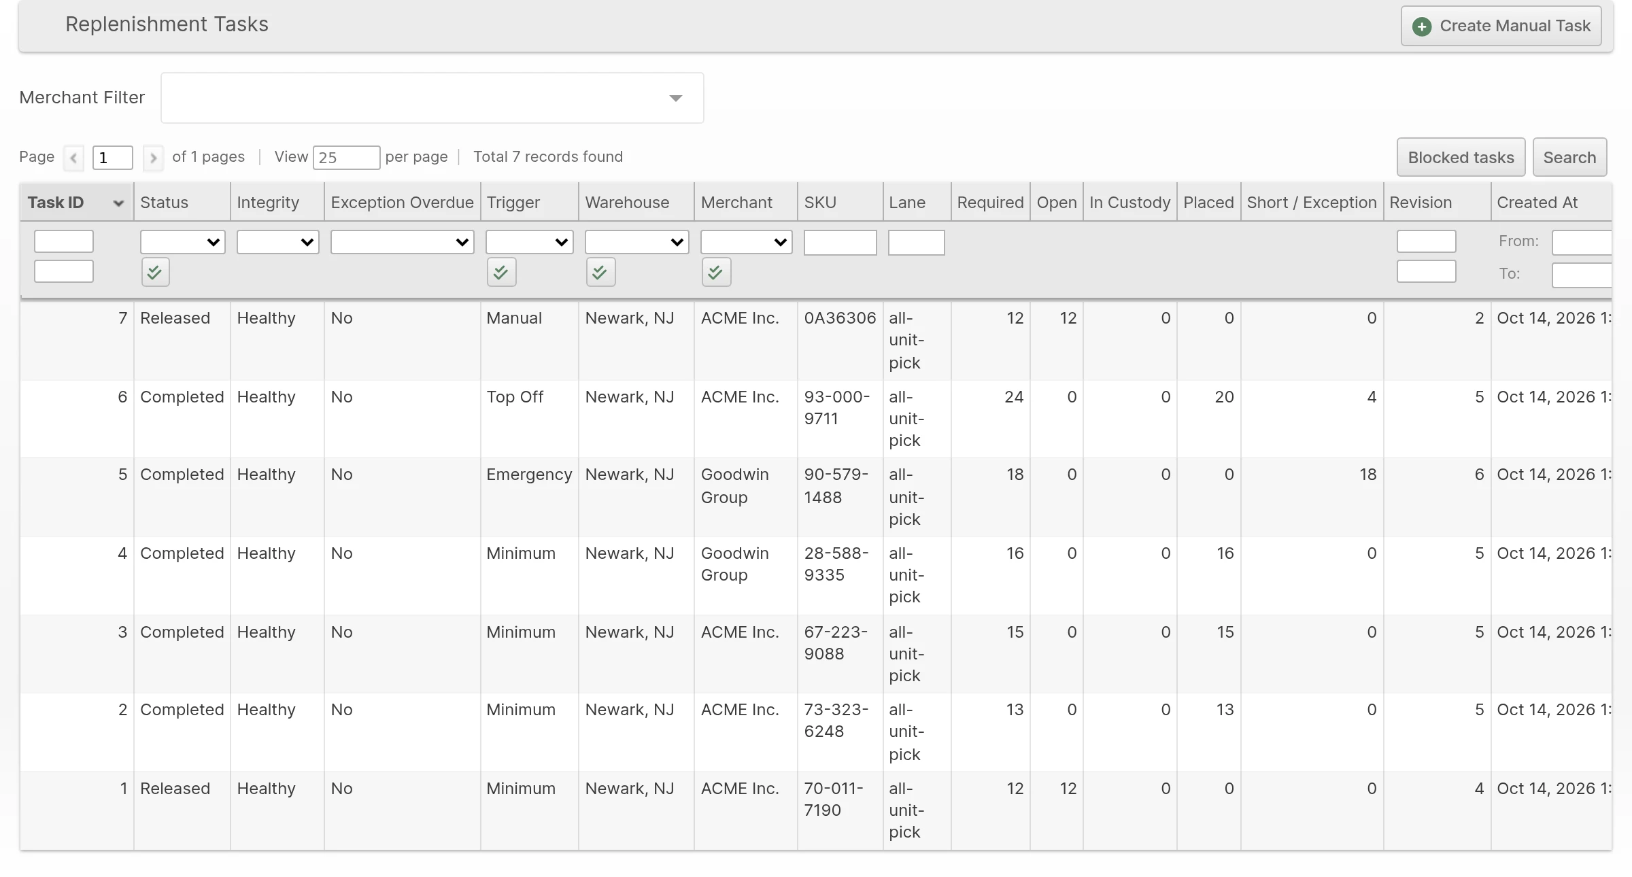Open the Integrity filter dropdown
This screenshot has height=877, width=1632.
coord(277,242)
